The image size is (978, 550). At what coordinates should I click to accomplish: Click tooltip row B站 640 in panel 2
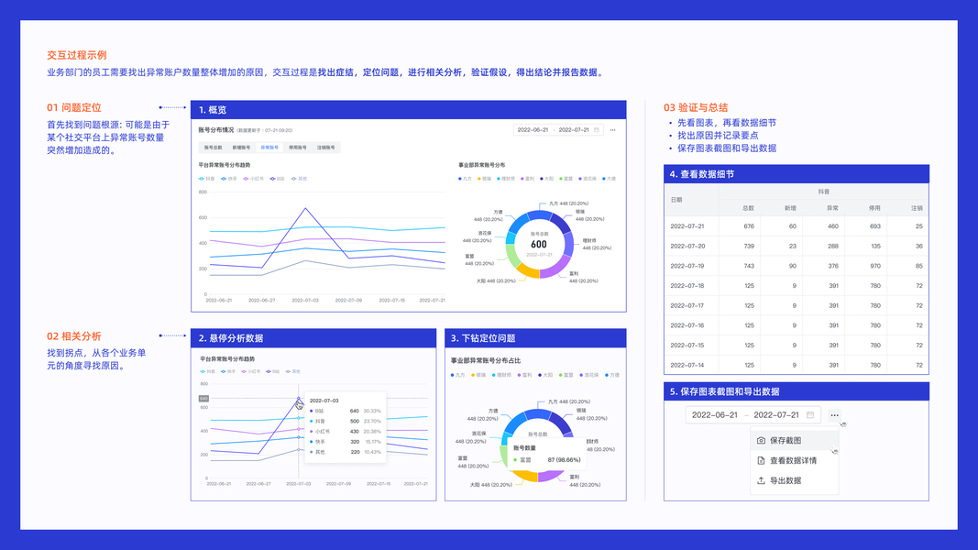(345, 411)
